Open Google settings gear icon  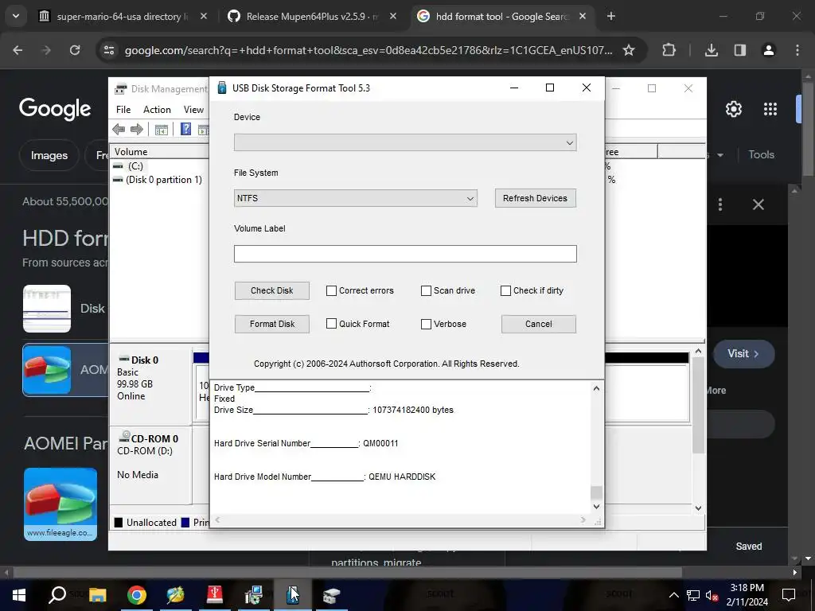(x=733, y=109)
